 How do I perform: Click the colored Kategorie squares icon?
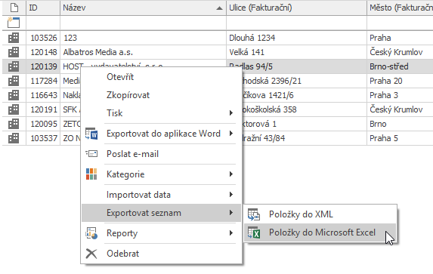91,174
